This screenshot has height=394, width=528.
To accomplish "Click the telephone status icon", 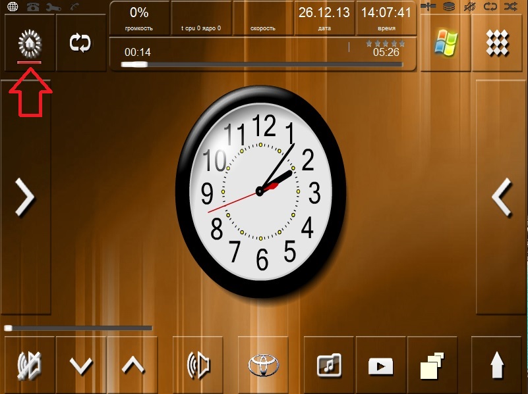I will click(33, 7).
